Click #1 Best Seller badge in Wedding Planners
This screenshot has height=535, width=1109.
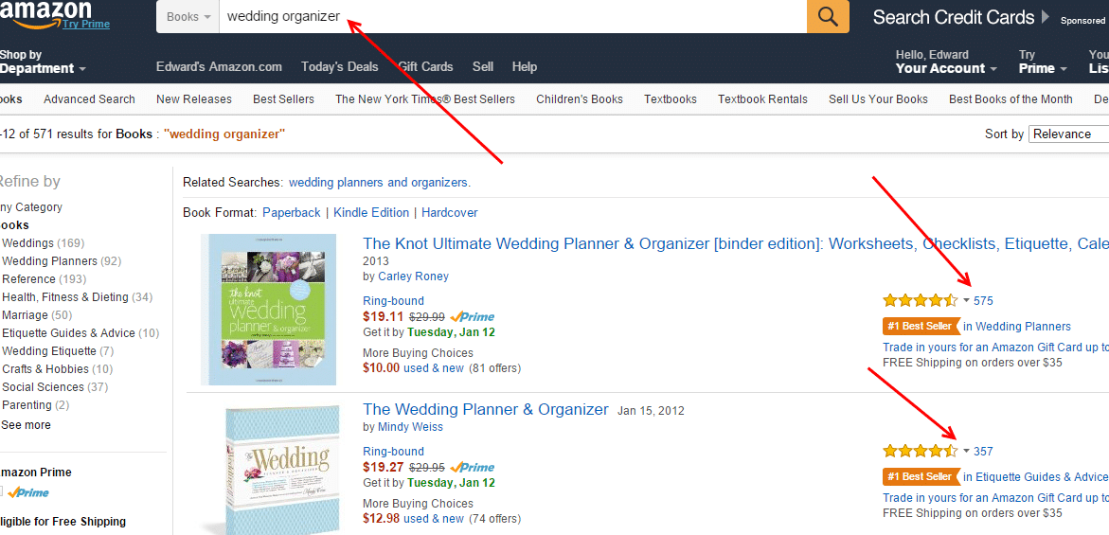point(921,327)
